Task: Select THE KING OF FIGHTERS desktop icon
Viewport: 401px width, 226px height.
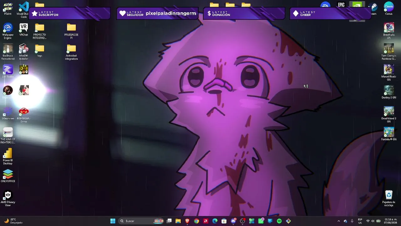Action: click(x=8, y=136)
